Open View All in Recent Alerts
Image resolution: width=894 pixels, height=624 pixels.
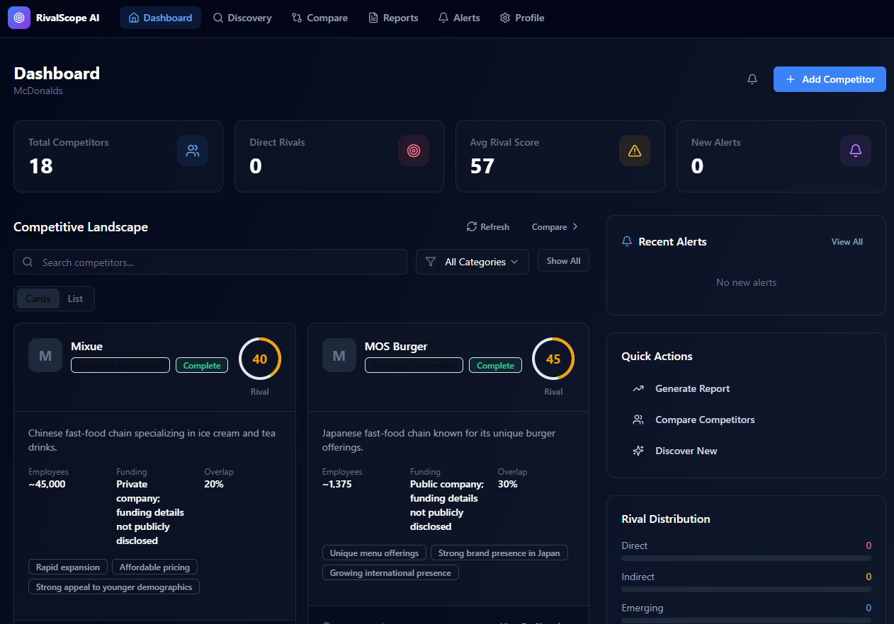pos(847,242)
